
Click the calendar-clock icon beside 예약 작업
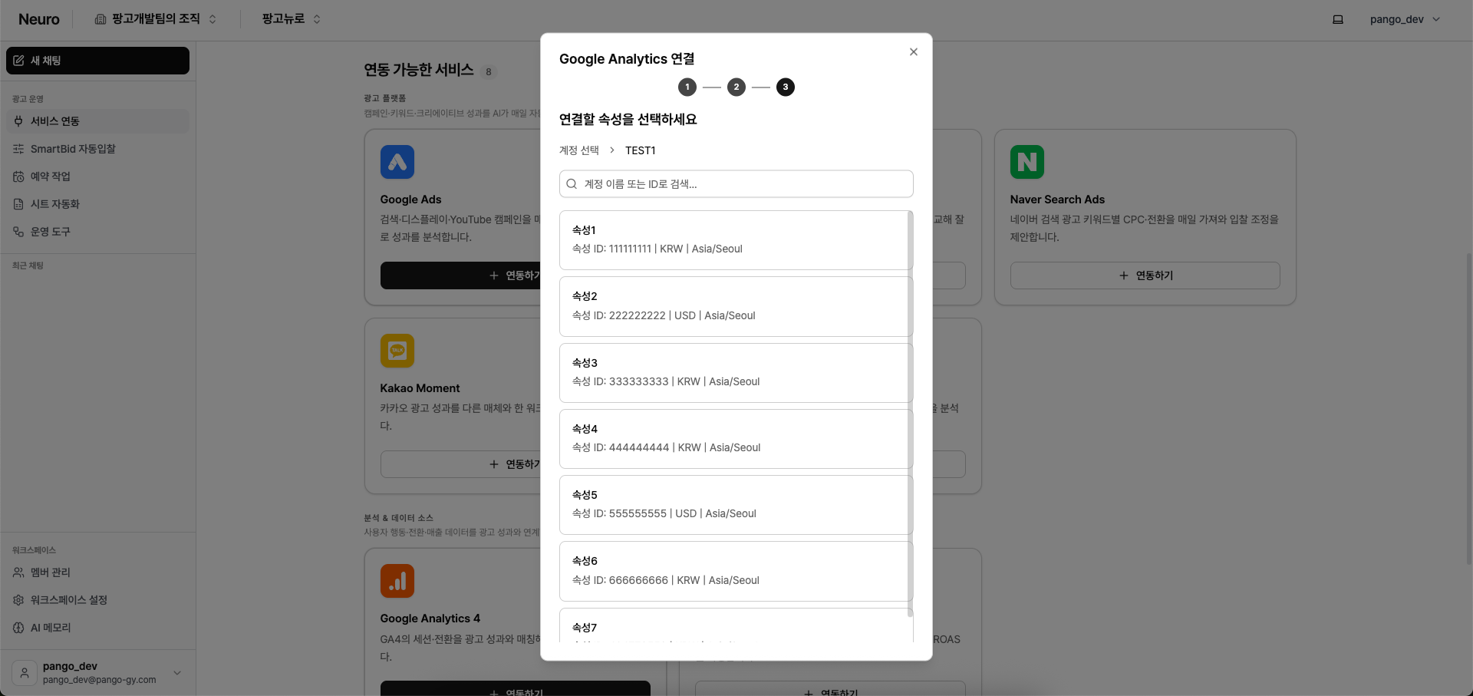pyautogui.click(x=18, y=176)
